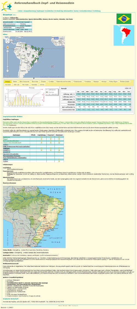137x309 pixels.
Task: Select the Aracajú climate tab
Action: click(8, 82)
